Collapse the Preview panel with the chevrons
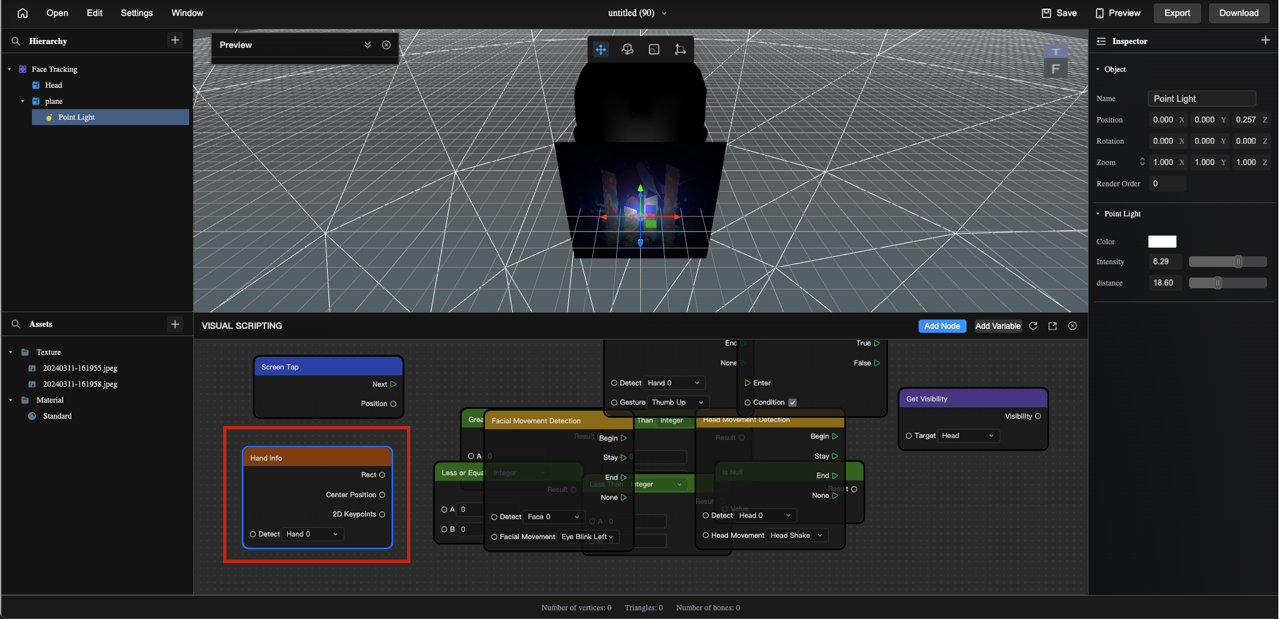 [x=368, y=45]
